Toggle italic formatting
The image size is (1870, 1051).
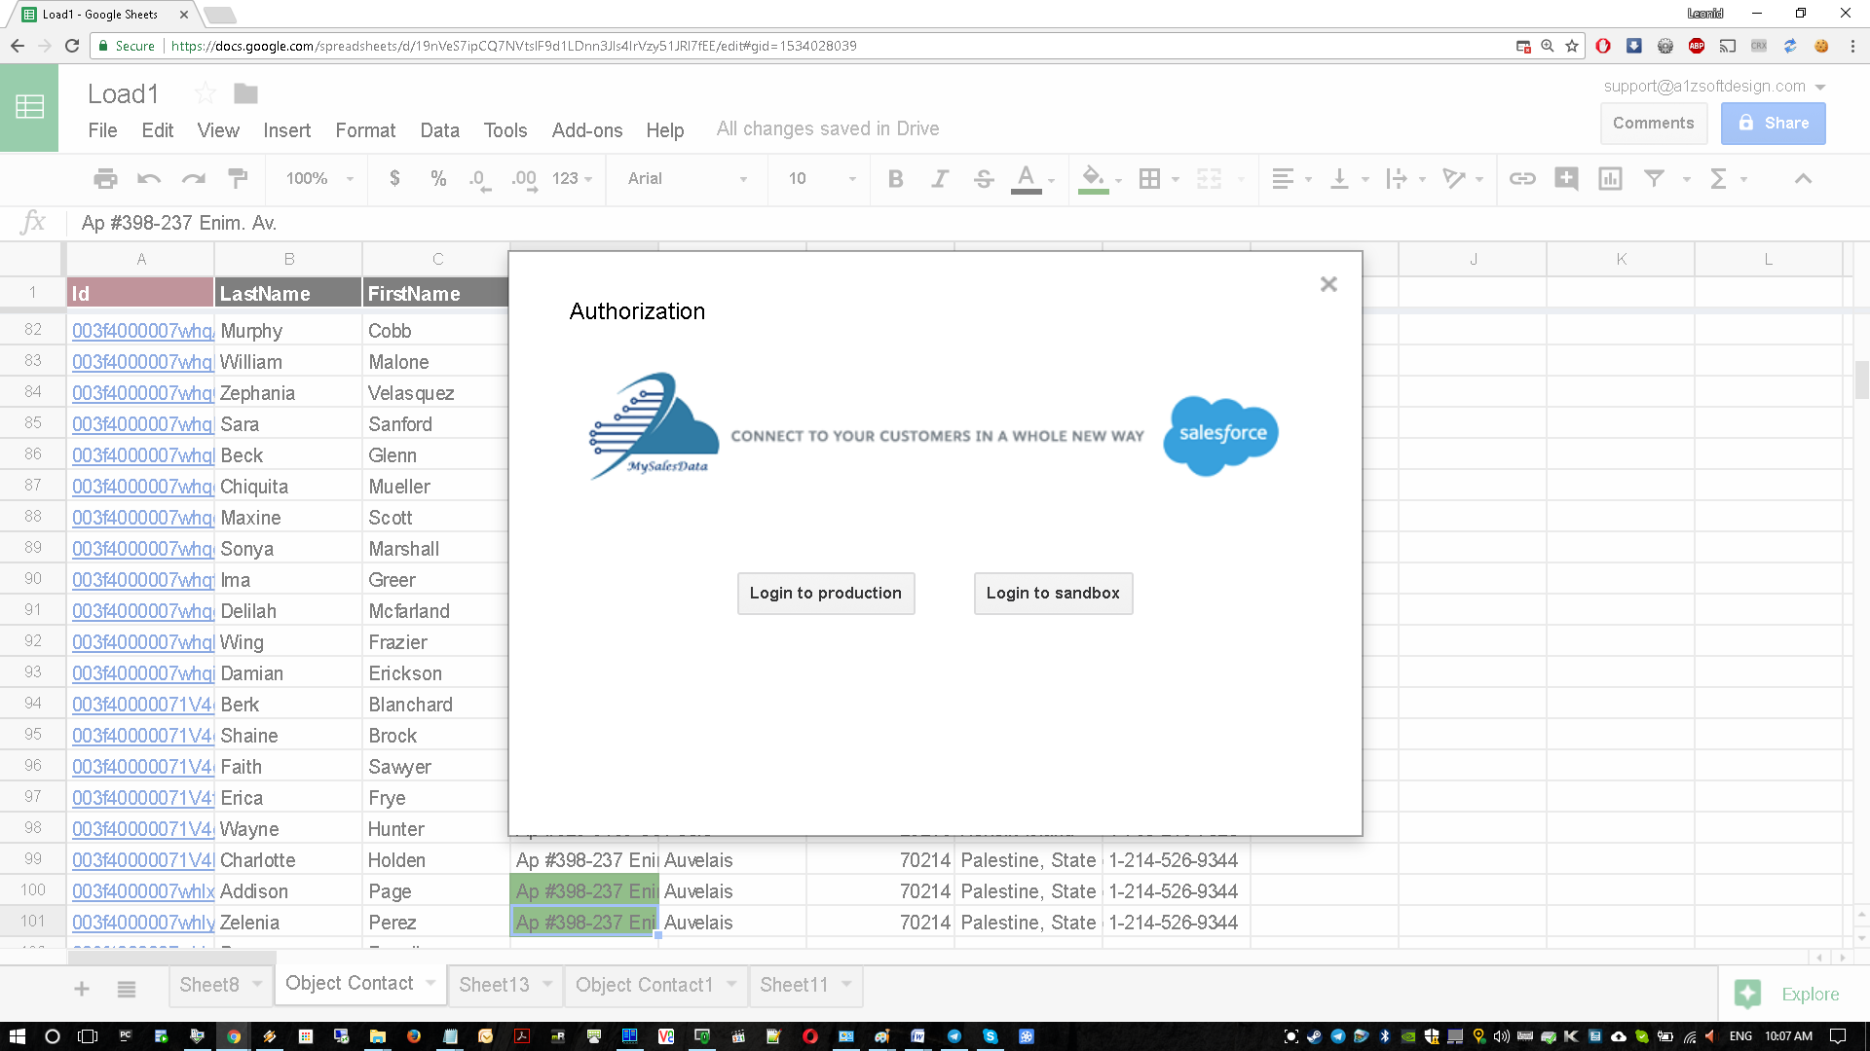[939, 178]
